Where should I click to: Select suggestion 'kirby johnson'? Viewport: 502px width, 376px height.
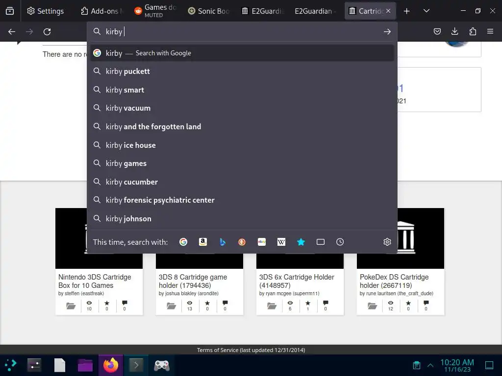click(x=242, y=219)
